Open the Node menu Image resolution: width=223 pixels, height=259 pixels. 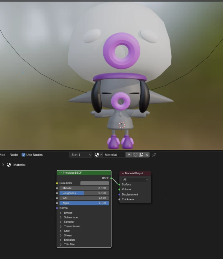click(x=14, y=155)
